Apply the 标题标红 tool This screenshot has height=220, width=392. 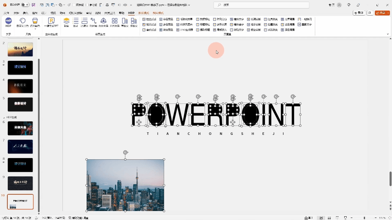pos(203,24)
